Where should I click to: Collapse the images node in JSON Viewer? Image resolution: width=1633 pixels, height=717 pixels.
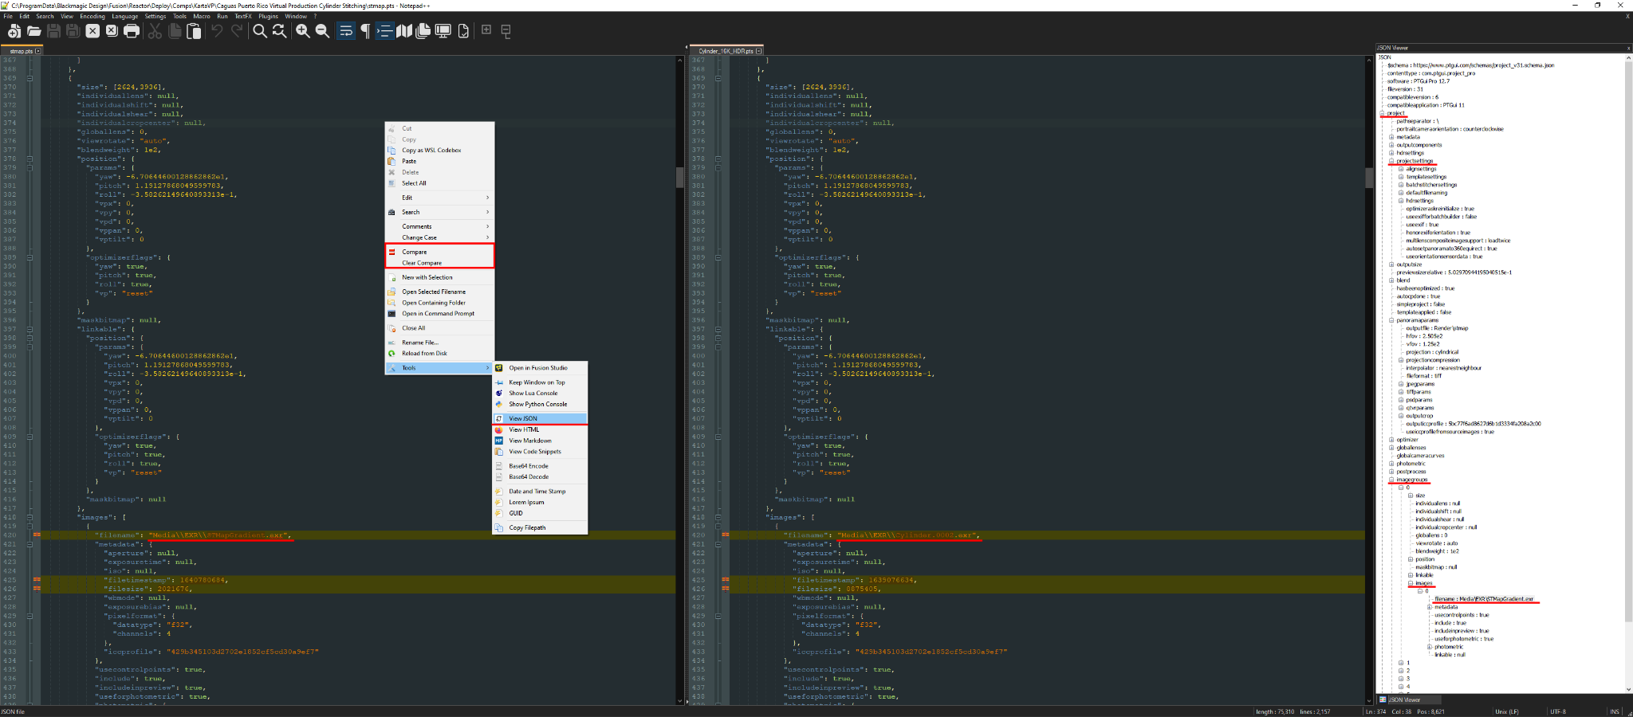(x=1411, y=583)
